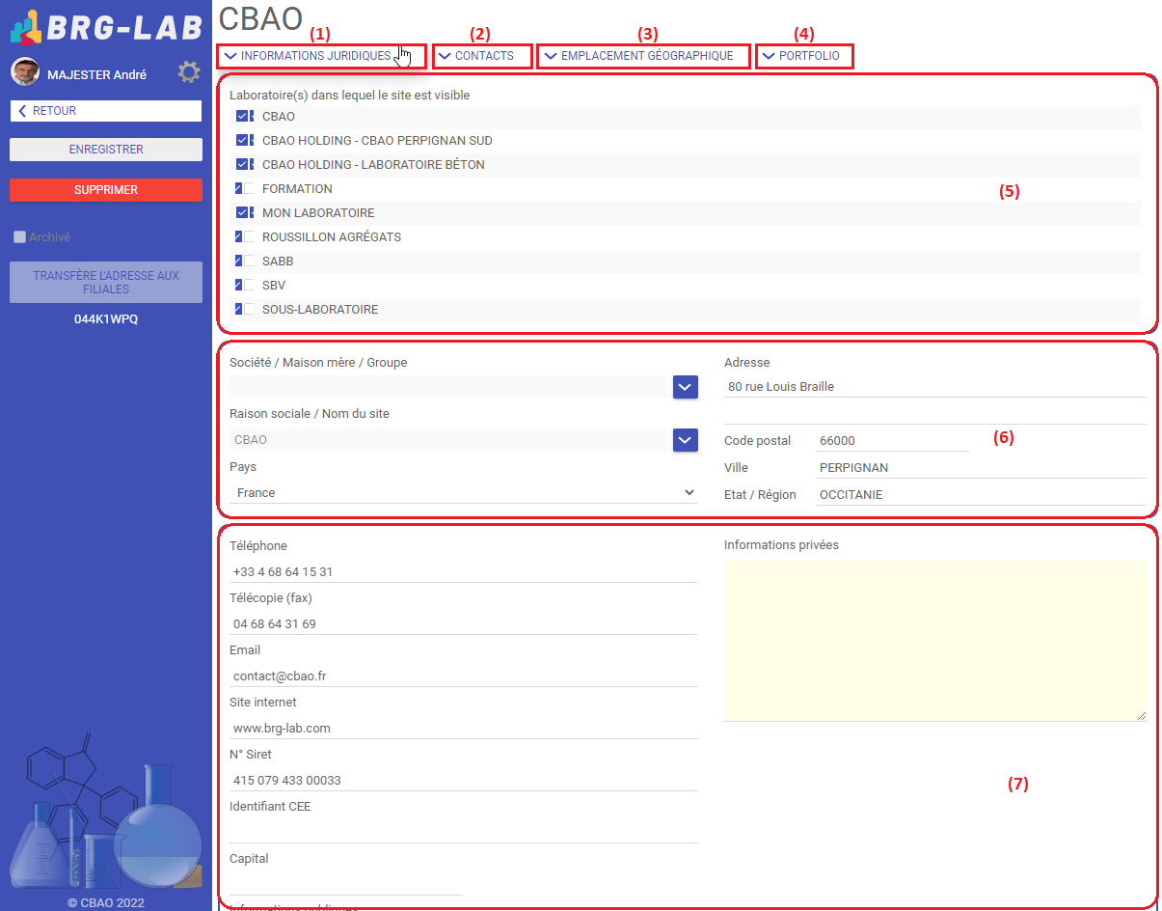The height and width of the screenshot is (911, 1162).
Task: Toggle the Archivé checkbox
Action: point(19,236)
